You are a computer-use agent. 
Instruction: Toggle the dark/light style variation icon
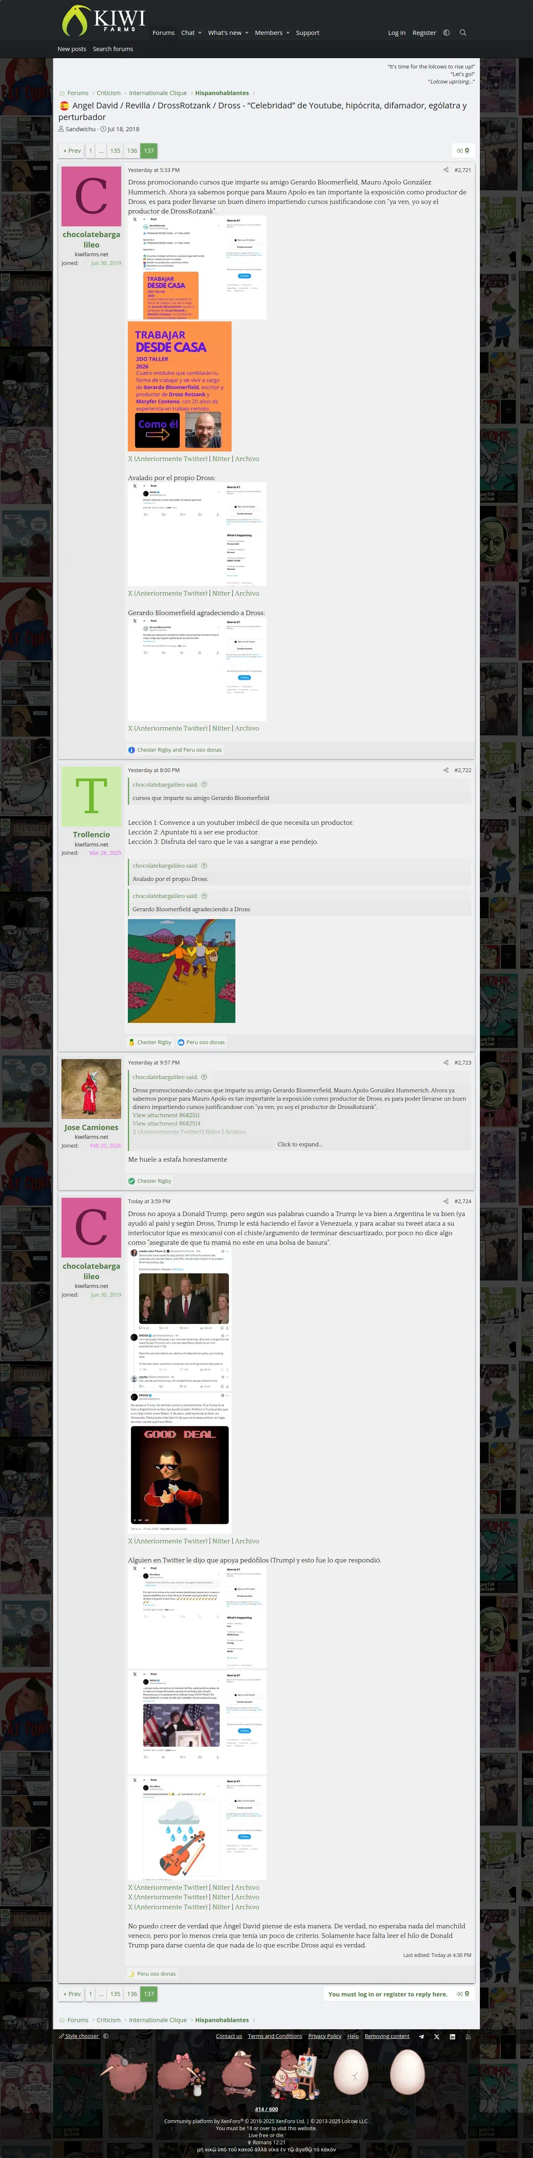pos(446,33)
